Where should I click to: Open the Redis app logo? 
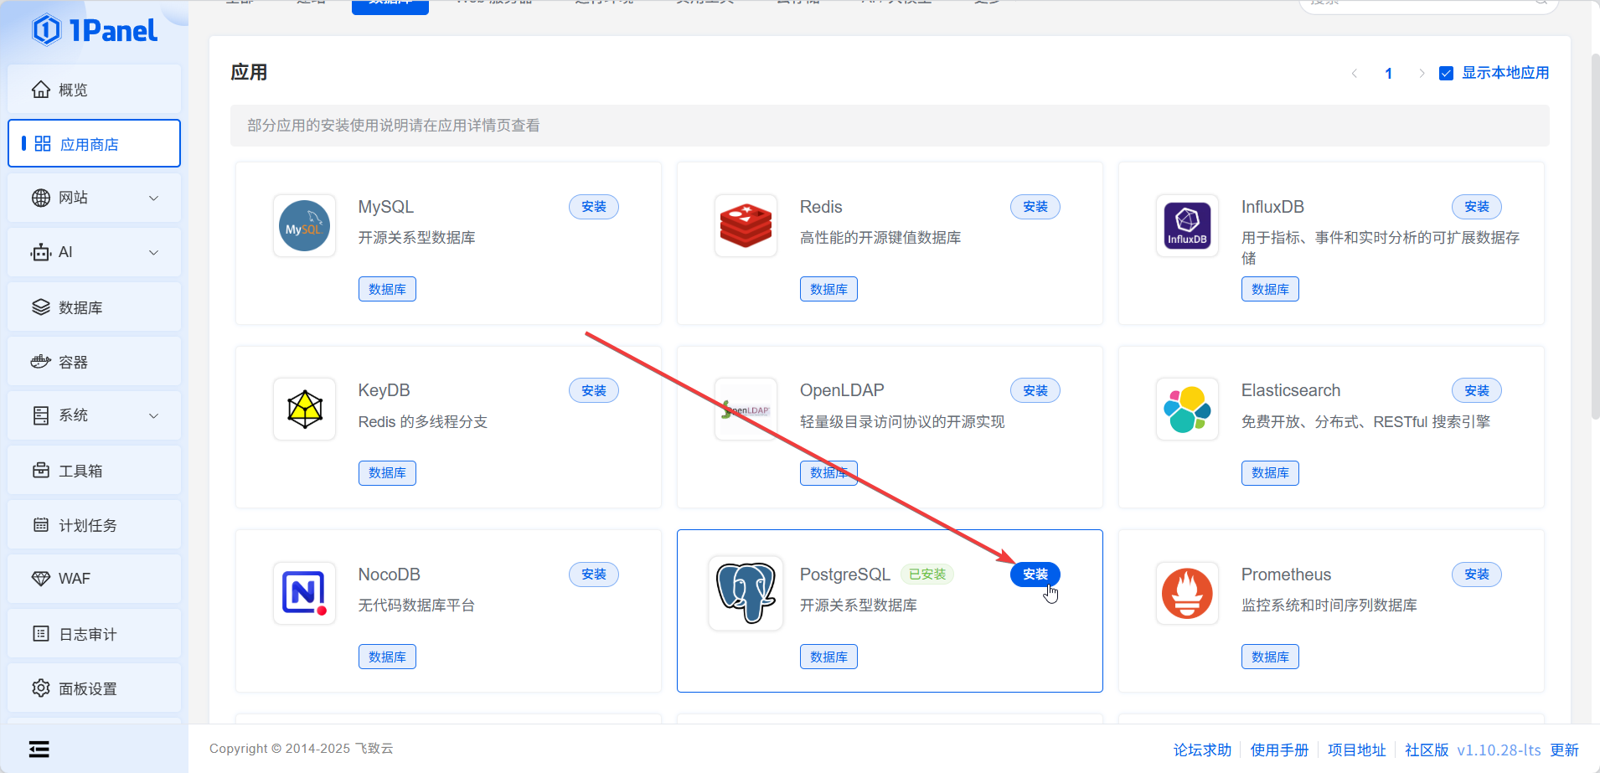(746, 226)
